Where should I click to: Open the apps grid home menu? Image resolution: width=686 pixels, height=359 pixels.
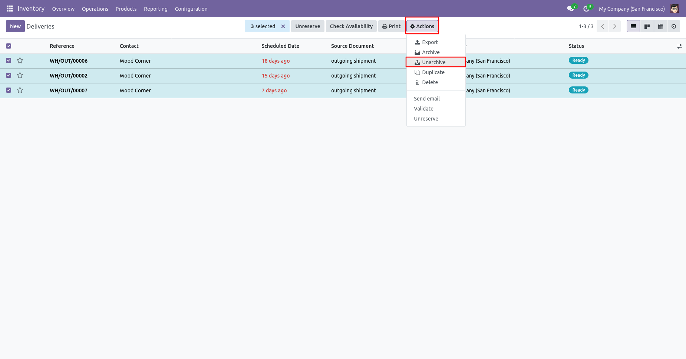click(x=10, y=9)
